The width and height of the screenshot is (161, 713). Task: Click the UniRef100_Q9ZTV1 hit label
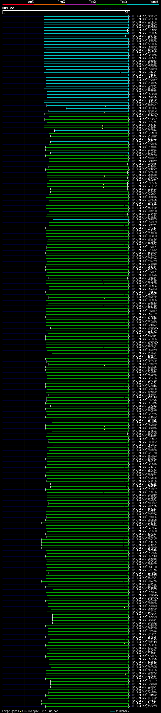coord(144,36)
